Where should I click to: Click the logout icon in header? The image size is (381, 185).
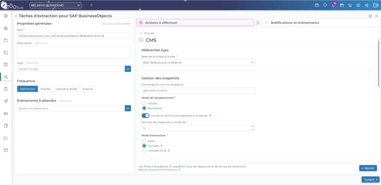(375, 5)
